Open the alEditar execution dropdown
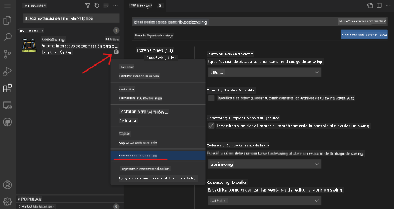394x209 pixels. tap(265, 72)
